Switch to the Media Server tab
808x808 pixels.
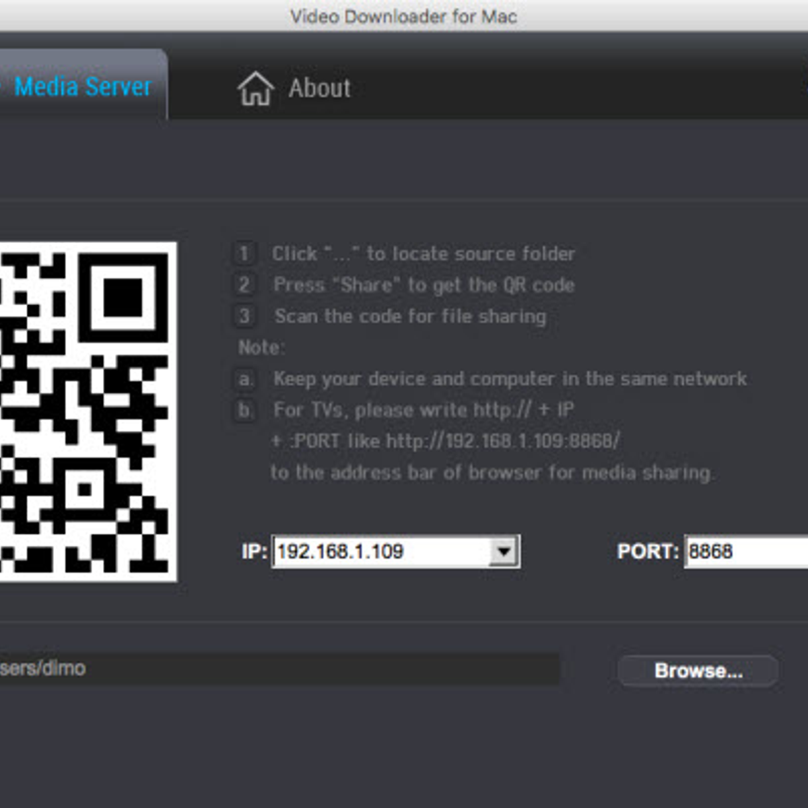click(82, 86)
